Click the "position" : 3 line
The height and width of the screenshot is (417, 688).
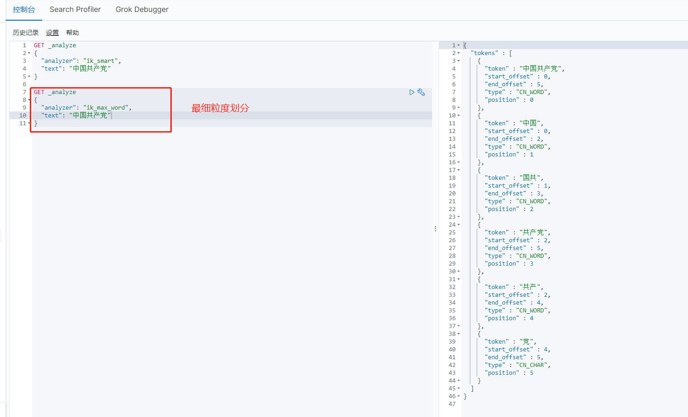click(509, 264)
